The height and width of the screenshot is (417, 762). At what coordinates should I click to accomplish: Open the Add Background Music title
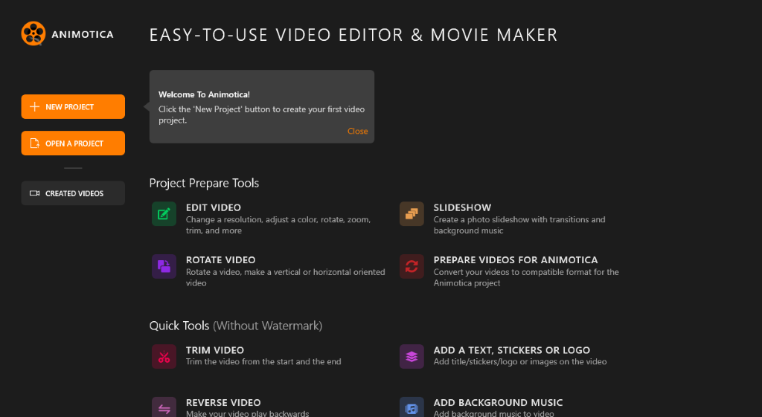click(498, 402)
